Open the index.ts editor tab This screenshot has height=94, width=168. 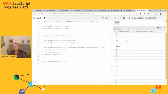39,18
